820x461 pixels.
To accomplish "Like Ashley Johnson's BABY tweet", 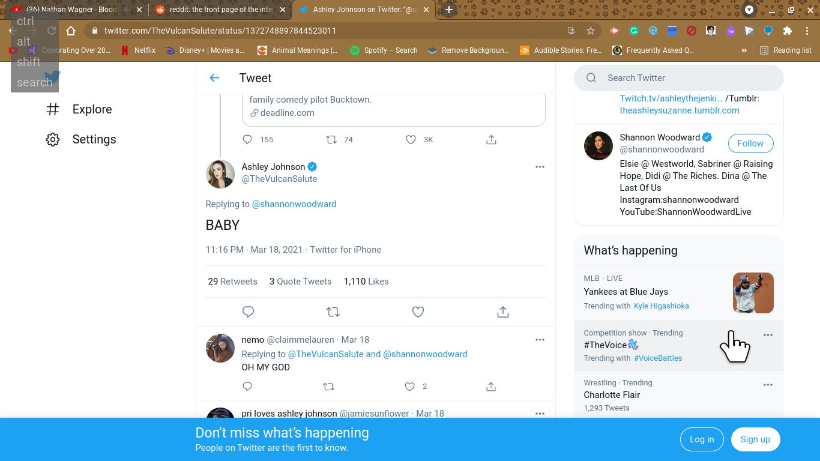I will [x=418, y=312].
